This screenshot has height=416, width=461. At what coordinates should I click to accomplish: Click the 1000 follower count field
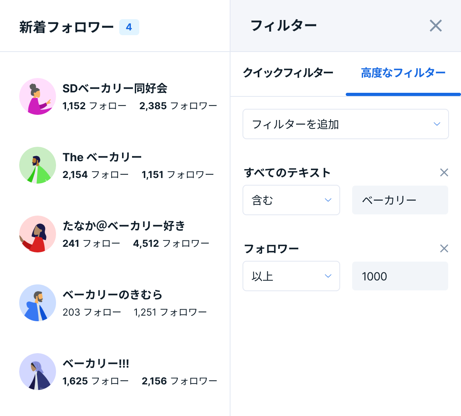(400, 276)
